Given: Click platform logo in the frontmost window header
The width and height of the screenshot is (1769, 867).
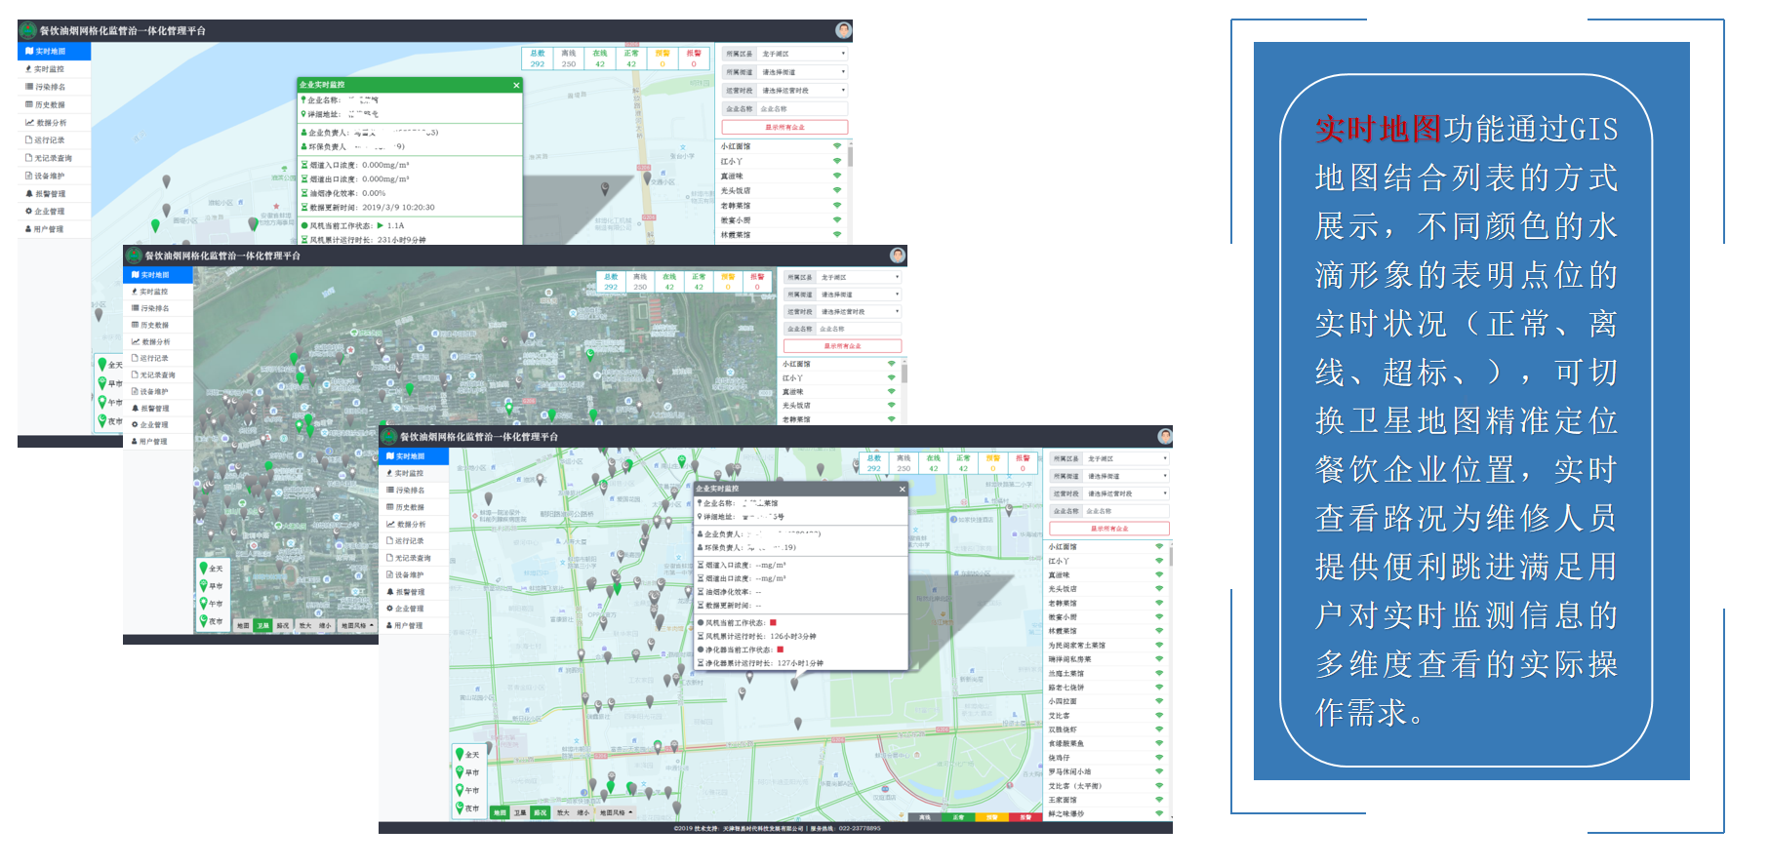Looking at the screenshot, I should [x=389, y=437].
